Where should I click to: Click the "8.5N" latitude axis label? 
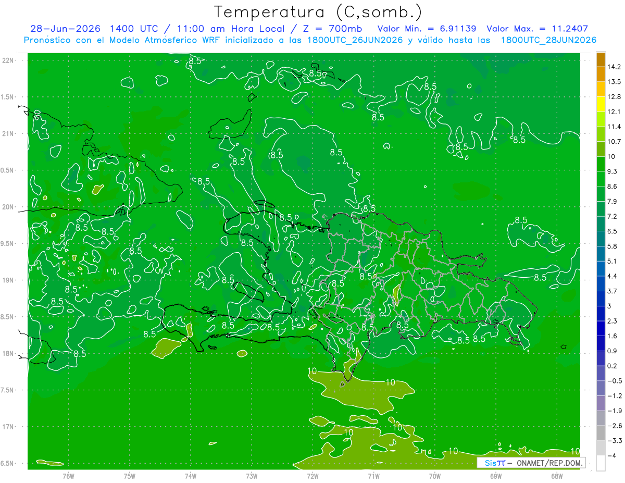8,317
